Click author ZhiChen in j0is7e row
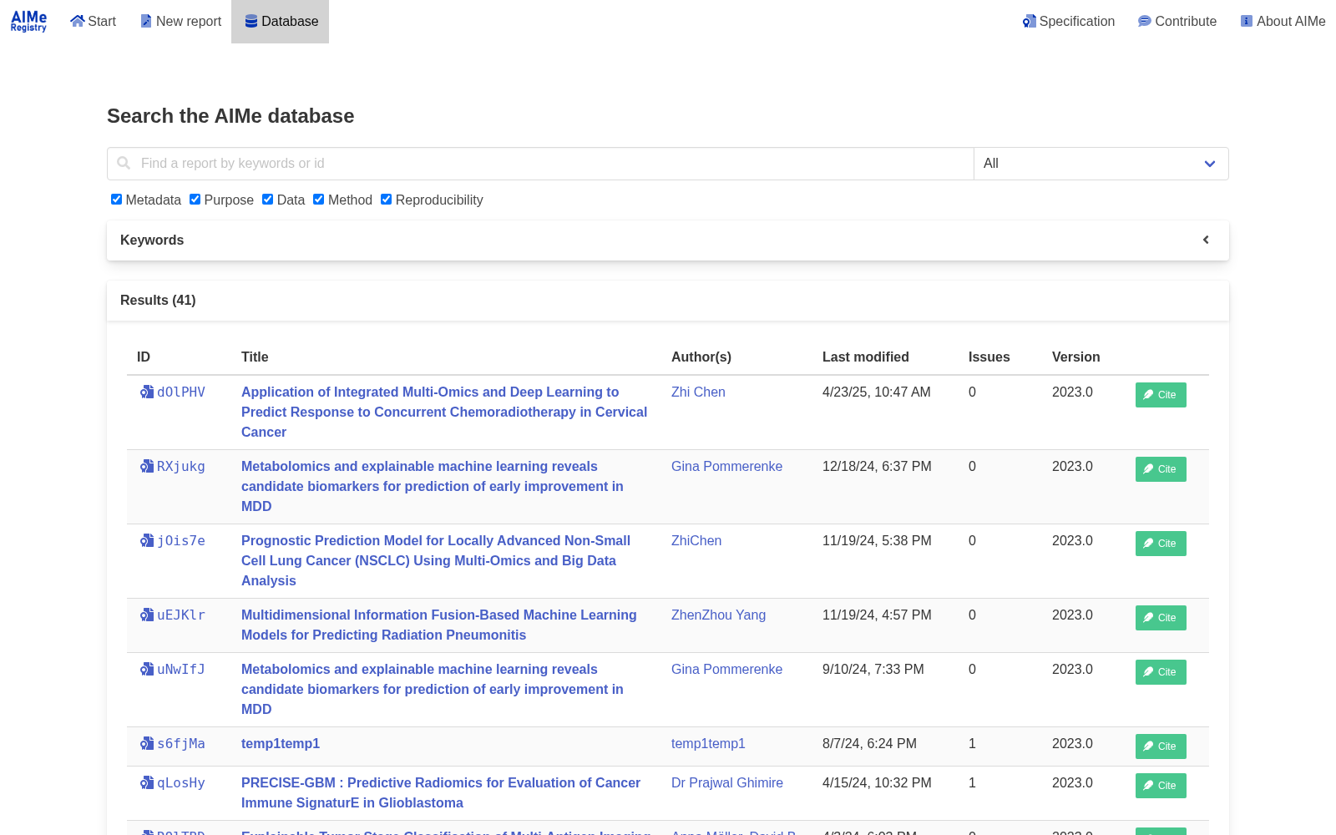Viewport: 1336px width, 835px height. [696, 540]
